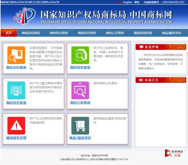Switch the site language to English
The width and height of the screenshot is (188, 165).
tap(127, 2)
